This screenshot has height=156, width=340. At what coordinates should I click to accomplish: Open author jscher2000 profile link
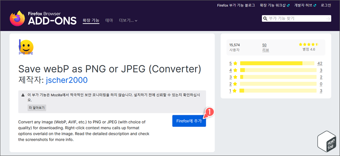pyautogui.click(x=67, y=80)
